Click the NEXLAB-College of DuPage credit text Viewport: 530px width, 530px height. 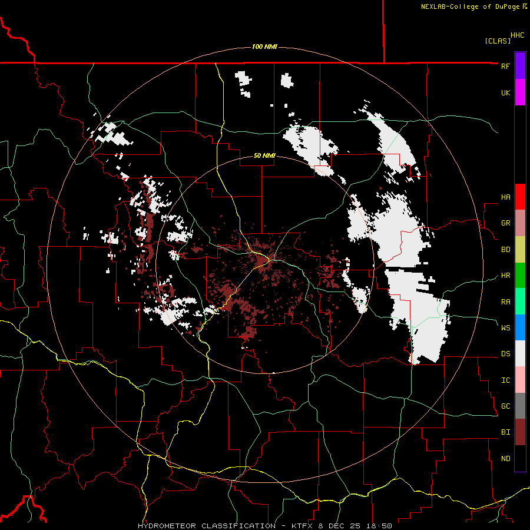[x=473, y=6]
